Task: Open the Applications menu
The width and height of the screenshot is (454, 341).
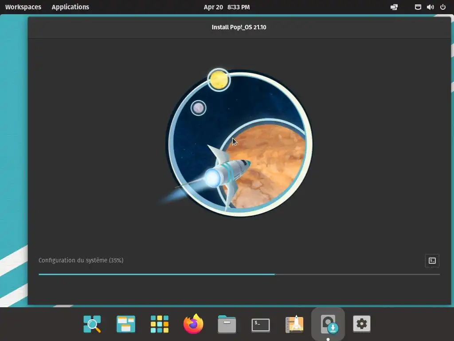Action: (x=70, y=7)
